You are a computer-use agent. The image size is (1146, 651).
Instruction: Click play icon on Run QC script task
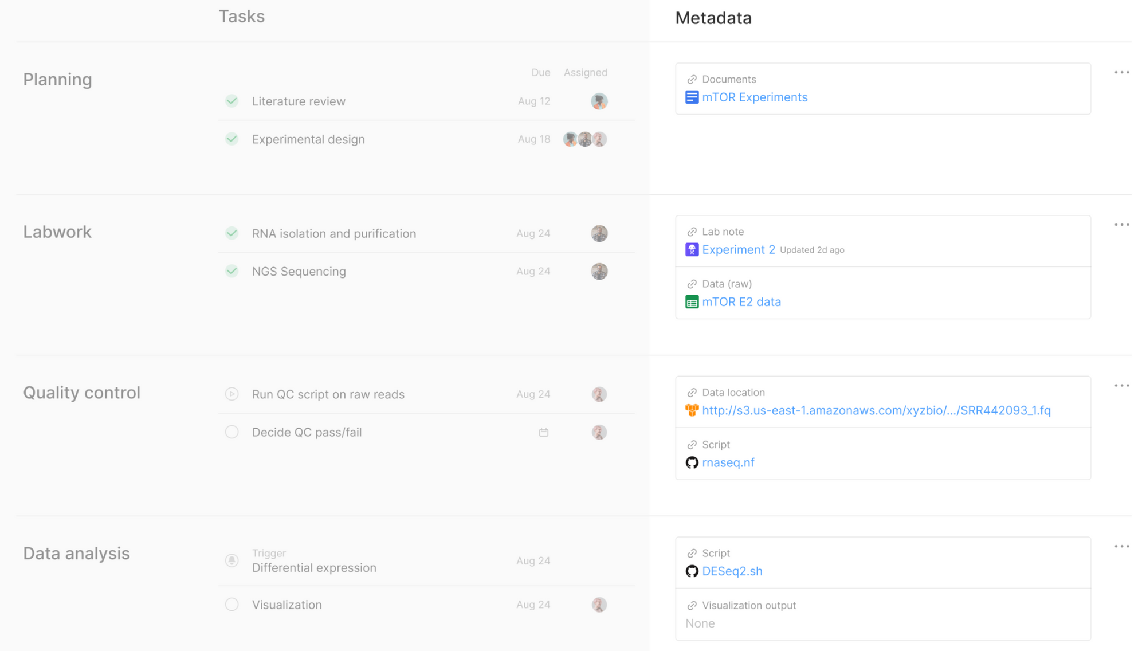(231, 394)
